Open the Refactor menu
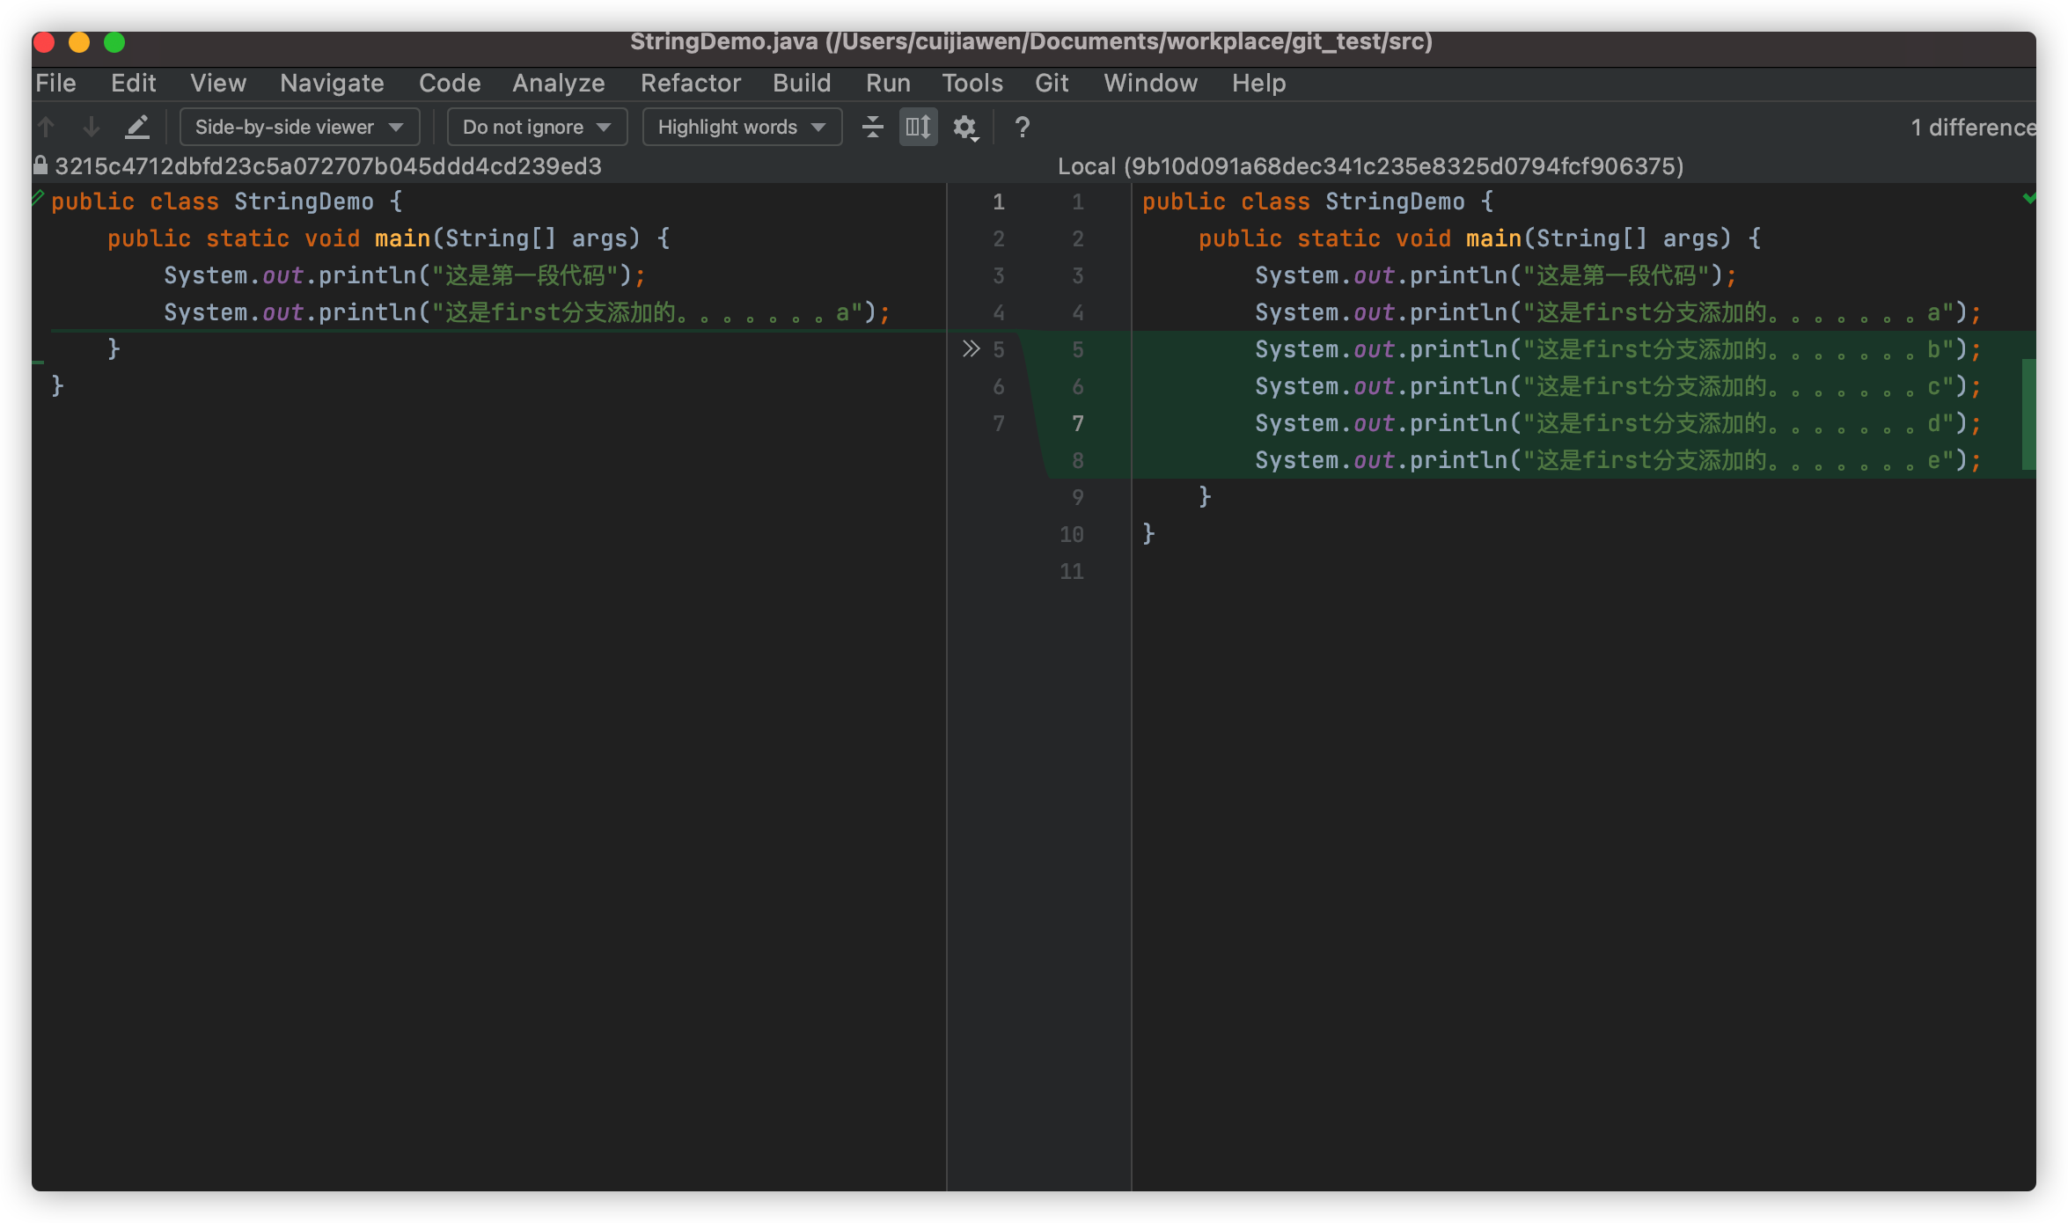2068x1223 pixels. click(x=690, y=83)
